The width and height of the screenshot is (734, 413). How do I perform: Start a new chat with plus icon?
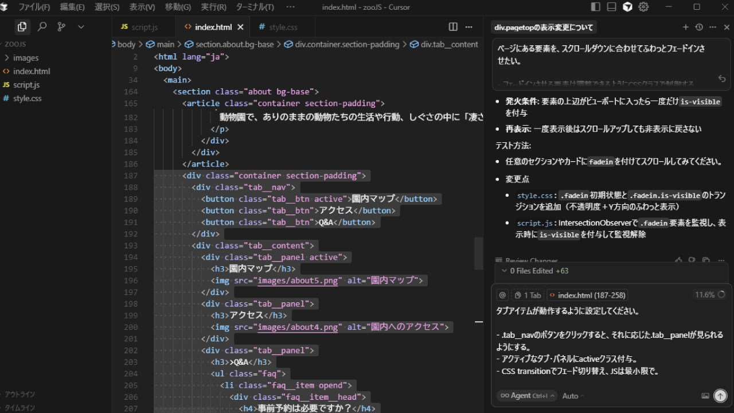[685, 27]
